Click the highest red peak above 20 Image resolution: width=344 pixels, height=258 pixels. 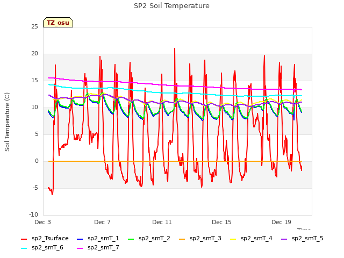[175, 48]
